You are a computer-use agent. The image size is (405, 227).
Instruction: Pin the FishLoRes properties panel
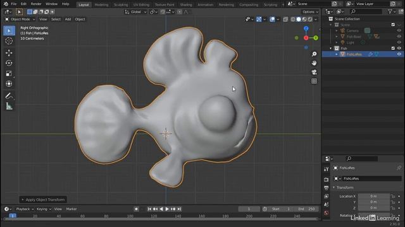click(x=399, y=168)
